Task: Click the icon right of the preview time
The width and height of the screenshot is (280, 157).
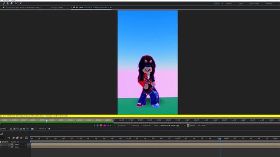Action: click(49, 129)
